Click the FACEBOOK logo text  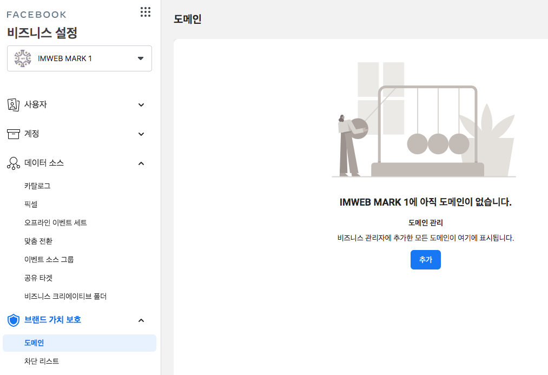(x=37, y=15)
